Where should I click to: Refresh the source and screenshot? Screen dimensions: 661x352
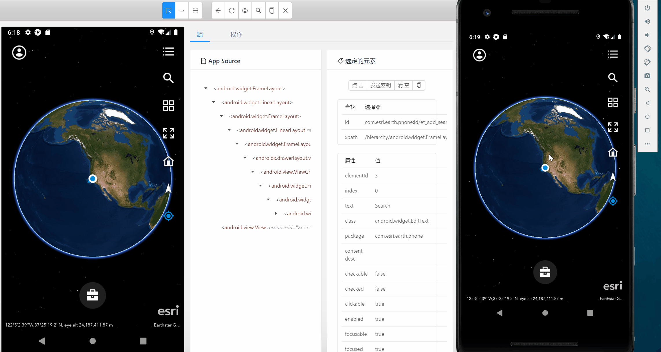coord(232,11)
